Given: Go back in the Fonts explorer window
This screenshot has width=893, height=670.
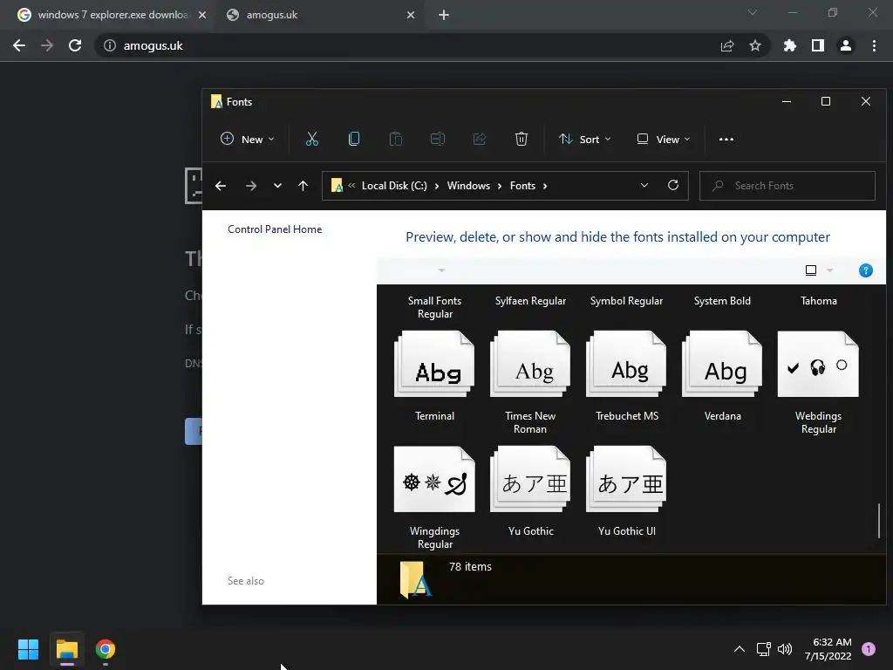Looking at the screenshot, I should pos(221,186).
